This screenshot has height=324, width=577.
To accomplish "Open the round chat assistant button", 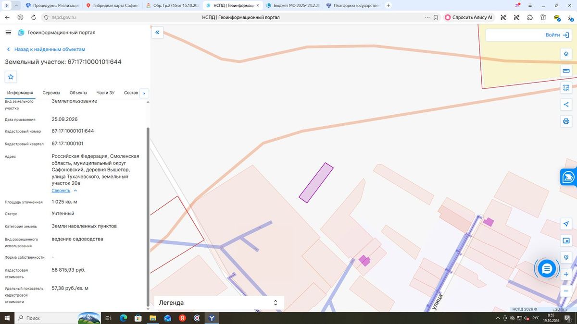I will coord(546,269).
